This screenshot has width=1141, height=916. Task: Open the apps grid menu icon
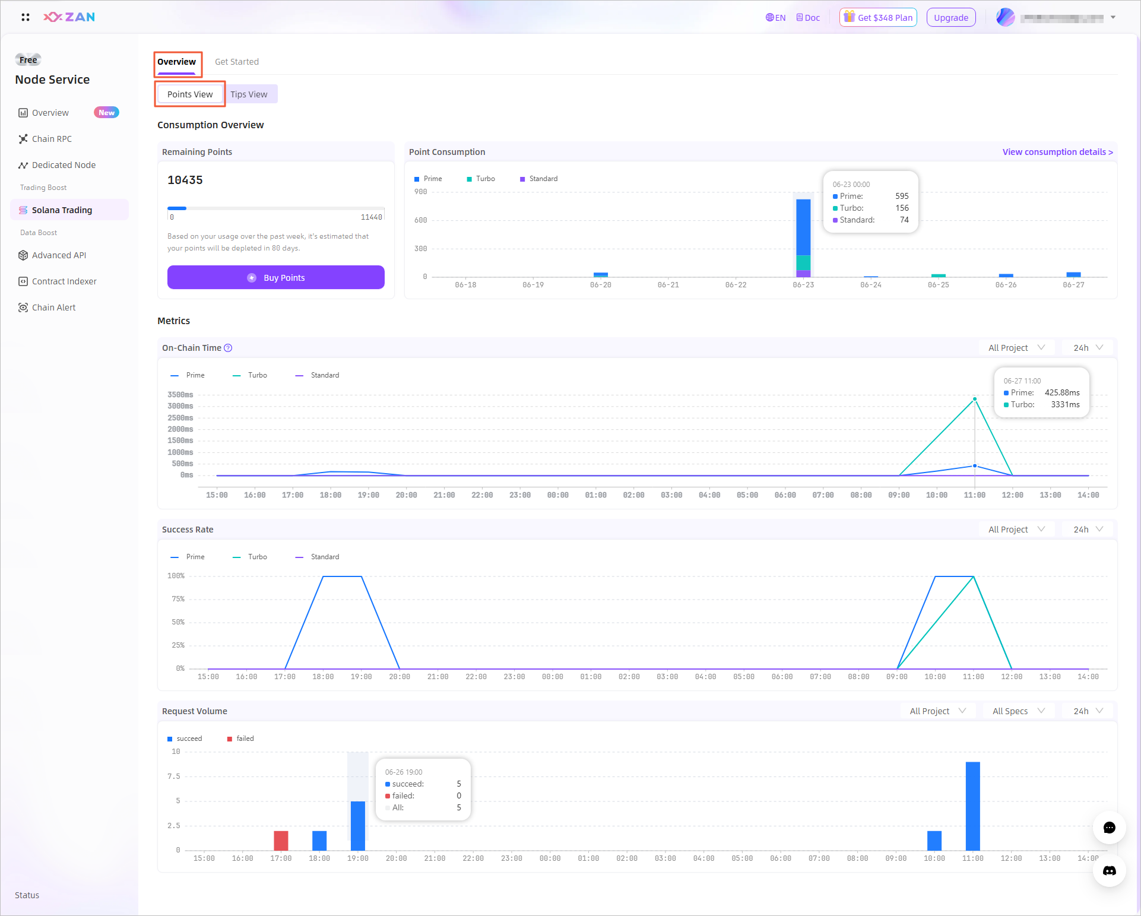(x=25, y=17)
